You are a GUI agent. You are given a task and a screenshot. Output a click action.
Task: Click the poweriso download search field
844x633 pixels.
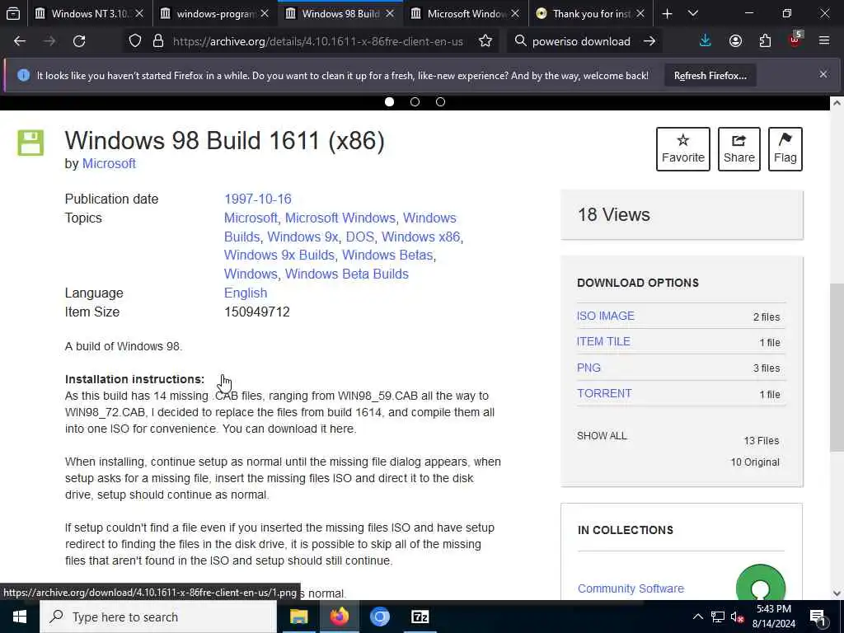point(581,41)
